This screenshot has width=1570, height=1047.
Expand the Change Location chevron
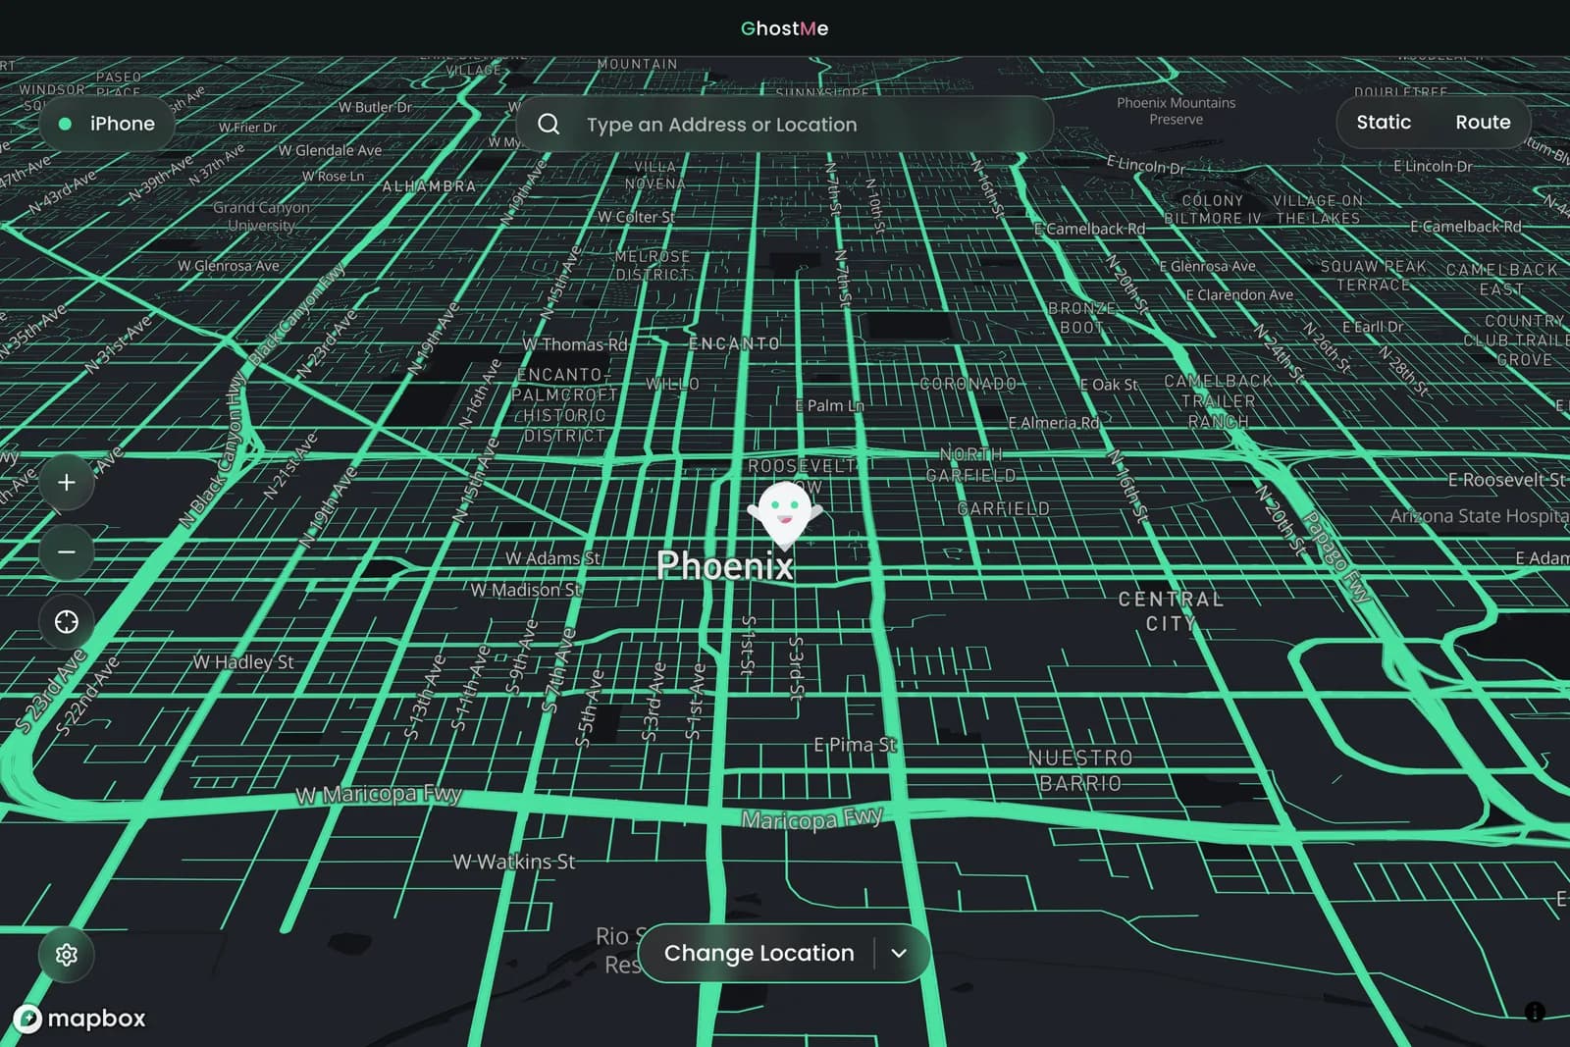coord(899,953)
